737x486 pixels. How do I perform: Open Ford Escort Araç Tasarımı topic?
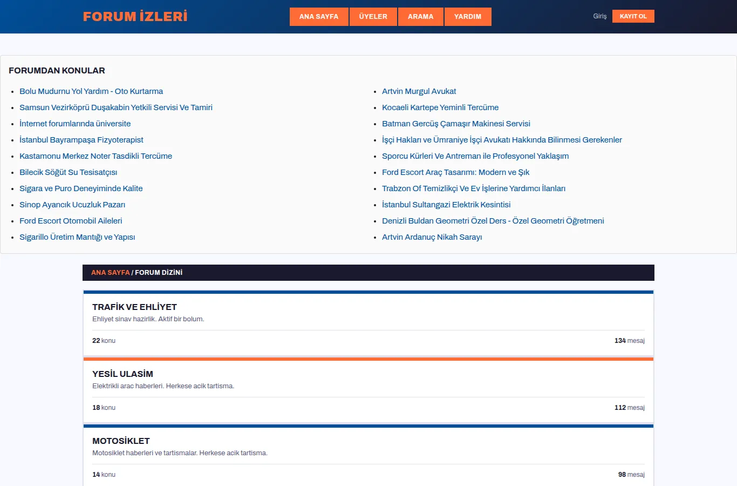455,172
